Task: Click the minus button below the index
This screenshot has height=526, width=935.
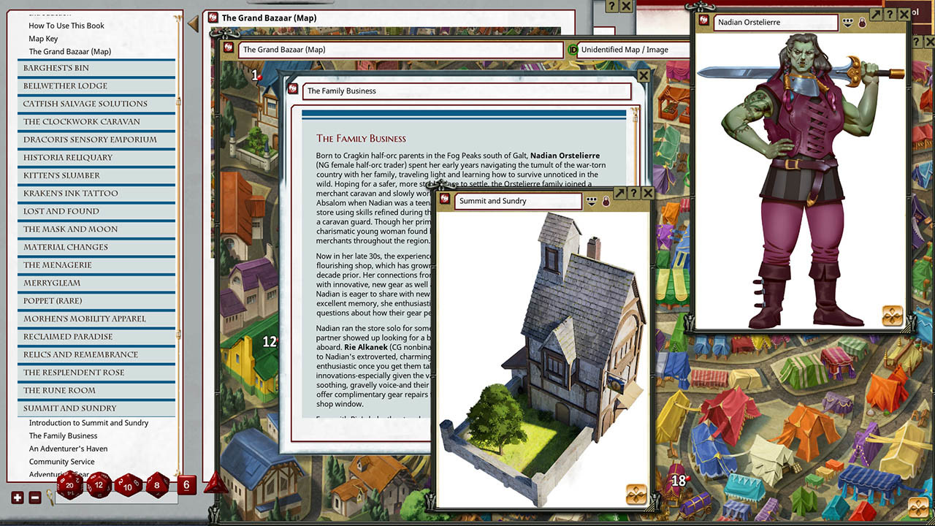Action: pos(34,498)
